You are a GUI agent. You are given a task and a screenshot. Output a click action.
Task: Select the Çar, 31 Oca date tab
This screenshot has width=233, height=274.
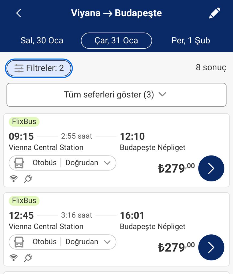click(117, 40)
